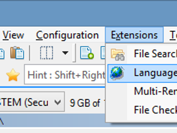
Task: Click the Copy icon at the toolbar's left edge
Action: pos(2,54)
